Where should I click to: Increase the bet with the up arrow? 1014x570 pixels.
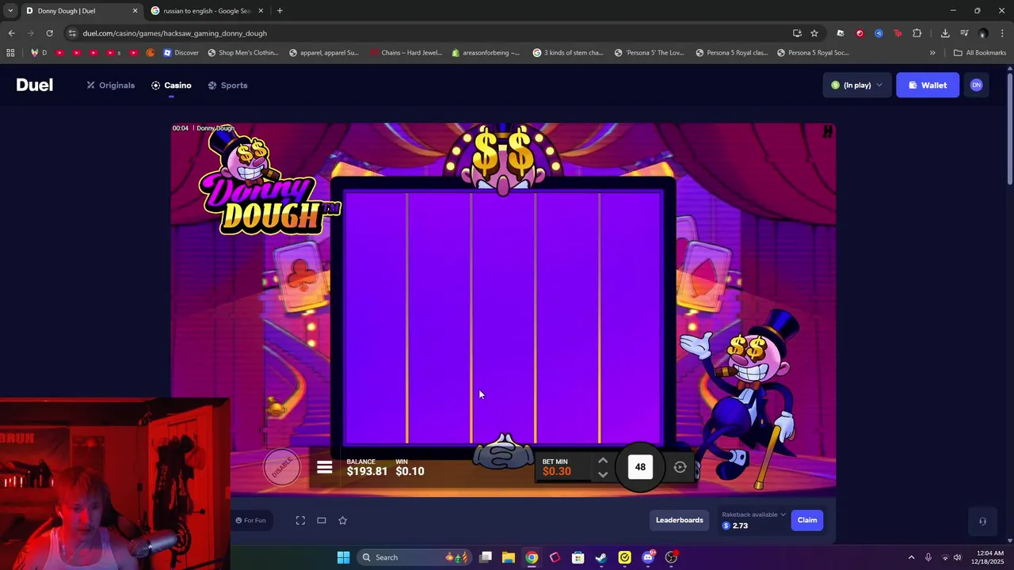coord(603,460)
